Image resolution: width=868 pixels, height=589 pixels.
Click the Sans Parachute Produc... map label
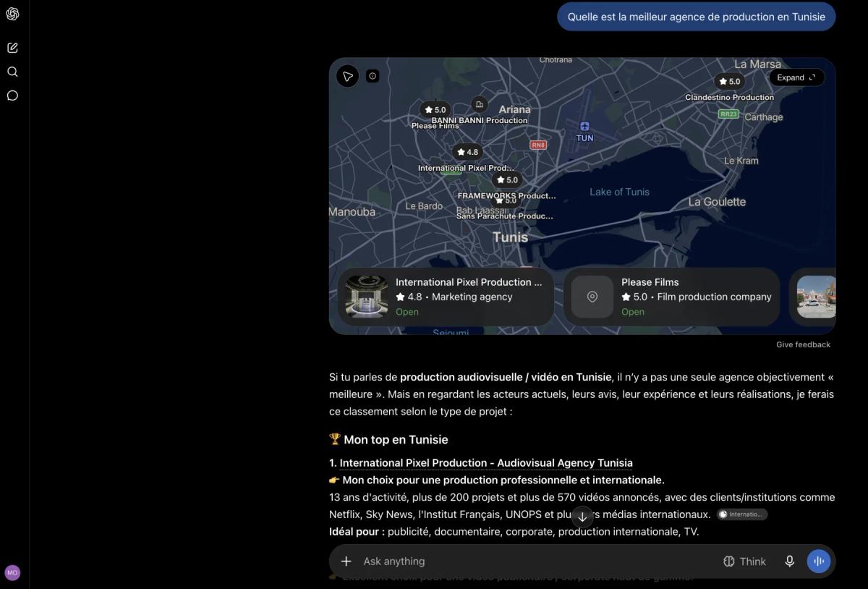tap(505, 216)
